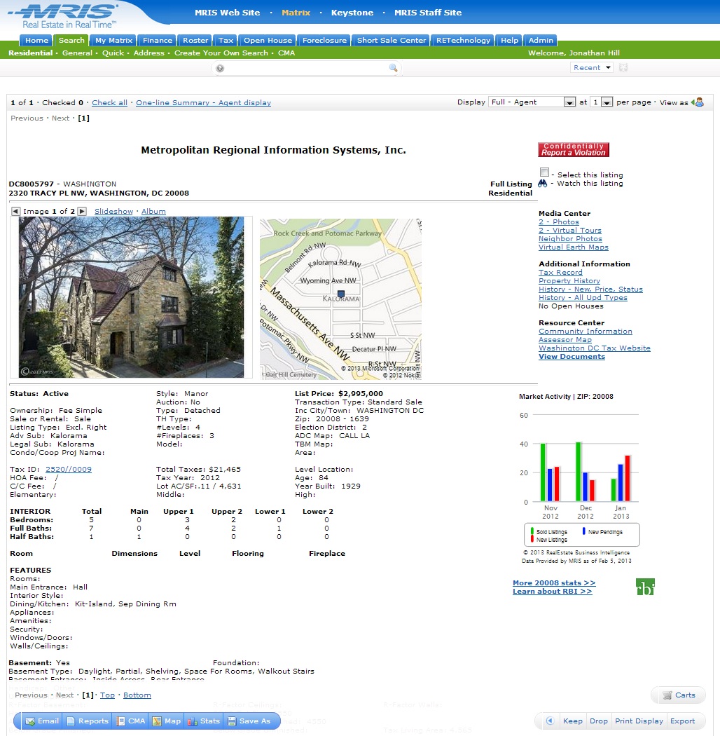This screenshot has width=720, height=736.
Task: Open the Display Full - Agent dropdown
Action: coord(532,102)
